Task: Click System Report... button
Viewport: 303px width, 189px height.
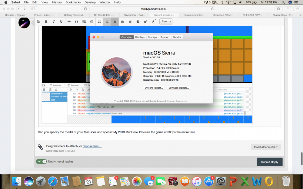Action: click(154, 88)
